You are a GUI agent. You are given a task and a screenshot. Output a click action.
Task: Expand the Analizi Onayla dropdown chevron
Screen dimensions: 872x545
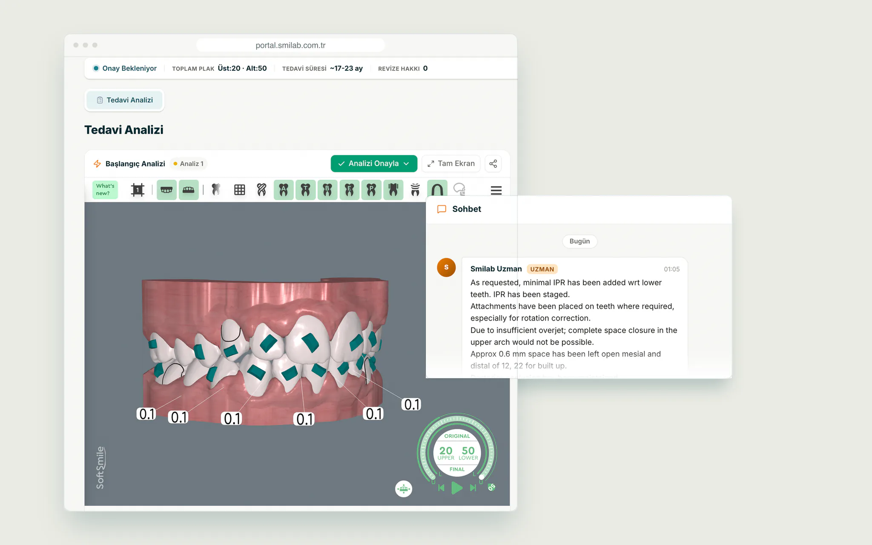tap(407, 163)
